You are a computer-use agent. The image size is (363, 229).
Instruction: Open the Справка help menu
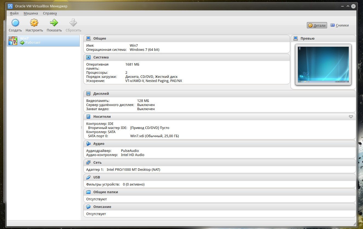click(x=50, y=13)
